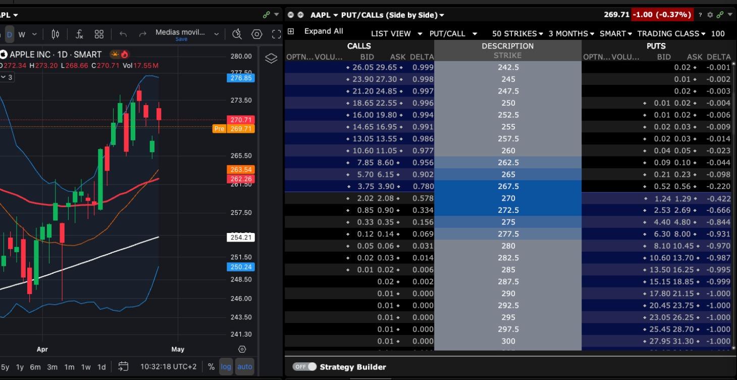The image size is (737, 380).
Task: Open the go-to-date calendar icon
Action: [123, 366]
